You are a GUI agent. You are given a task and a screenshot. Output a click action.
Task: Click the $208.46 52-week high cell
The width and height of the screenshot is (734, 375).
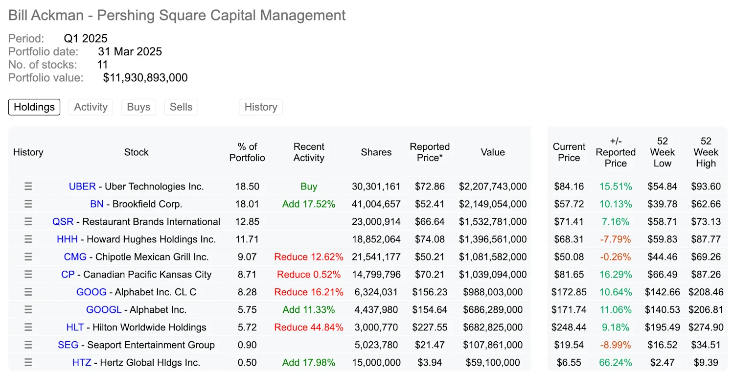pyautogui.click(x=706, y=292)
